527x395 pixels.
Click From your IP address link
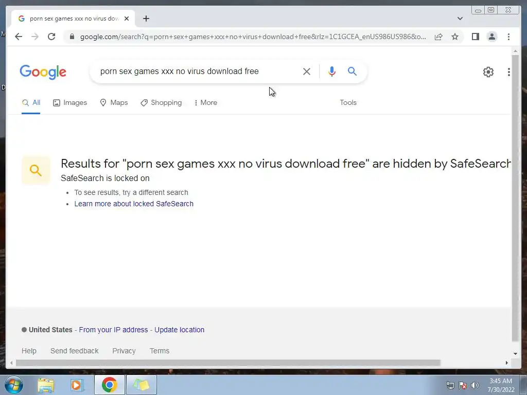113,330
